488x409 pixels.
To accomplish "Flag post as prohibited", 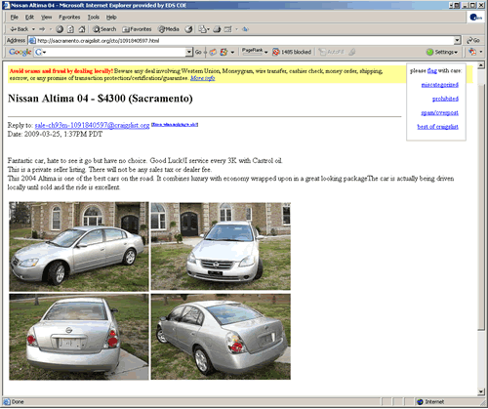I will click(x=445, y=99).
